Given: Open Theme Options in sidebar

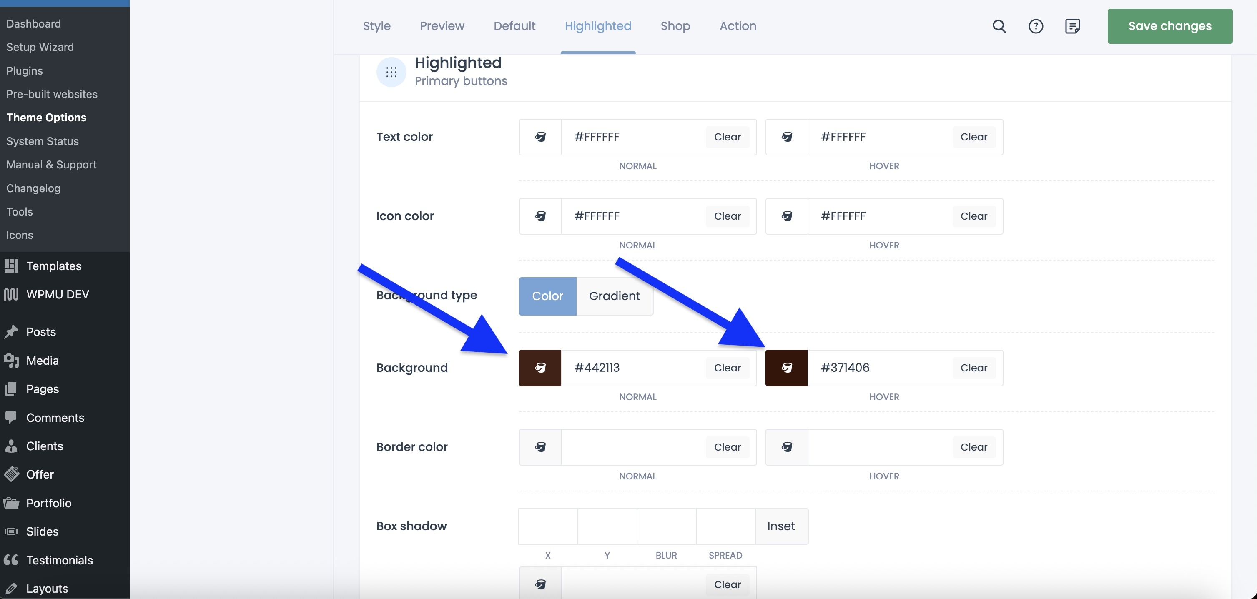Looking at the screenshot, I should (46, 118).
